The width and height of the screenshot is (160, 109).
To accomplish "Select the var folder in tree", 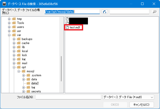I will (x=19, y=35).
